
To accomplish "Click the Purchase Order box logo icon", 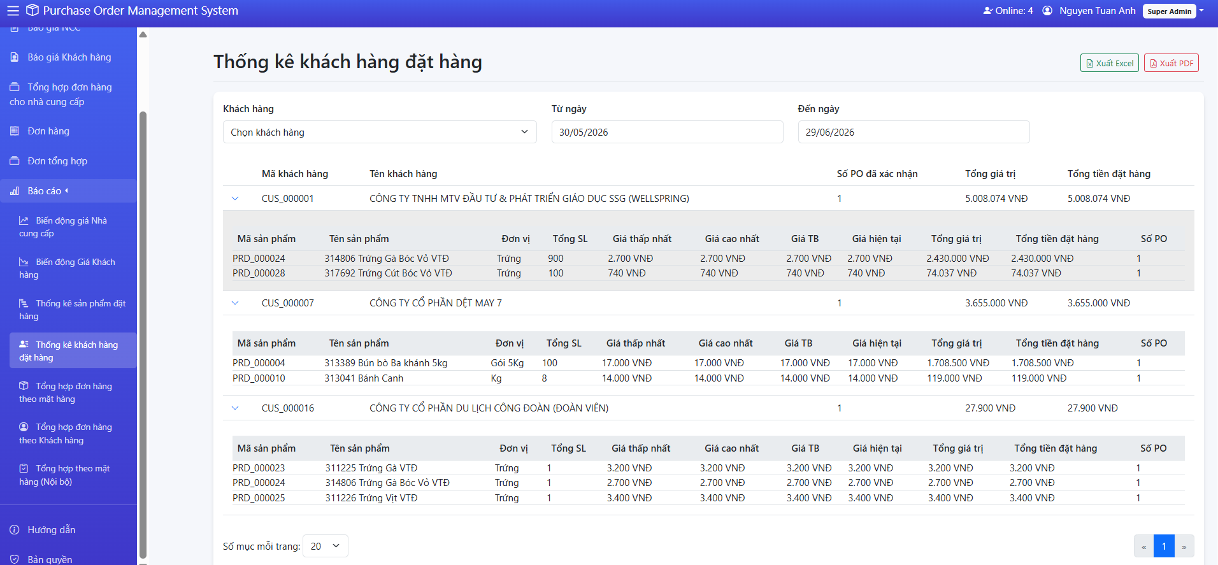I will coord(32,11).
